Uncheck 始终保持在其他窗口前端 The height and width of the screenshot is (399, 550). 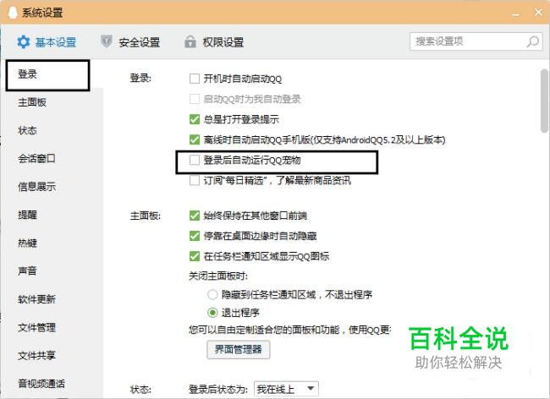pyautogui.click(x=195, y=216)
